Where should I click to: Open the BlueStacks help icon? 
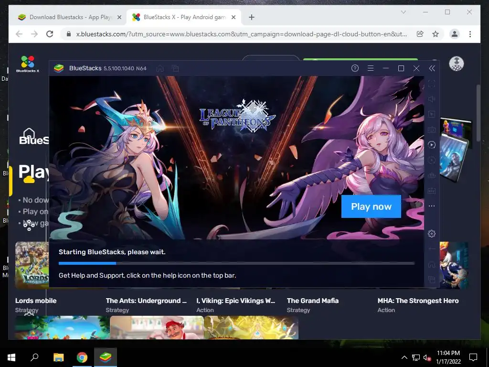click(355, 68)
